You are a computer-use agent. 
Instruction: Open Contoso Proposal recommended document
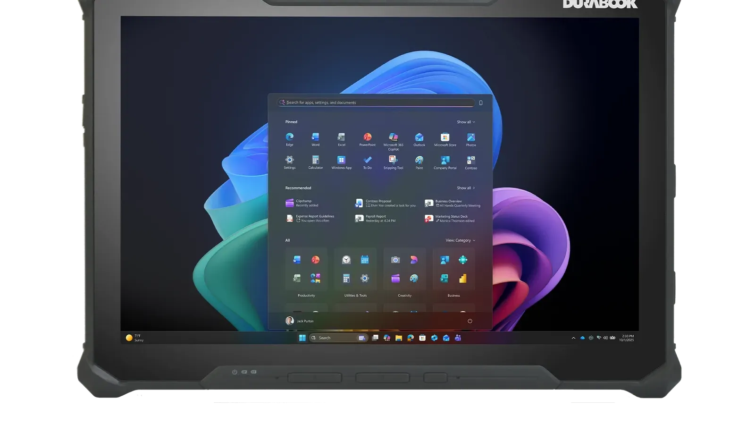[386, 203]
